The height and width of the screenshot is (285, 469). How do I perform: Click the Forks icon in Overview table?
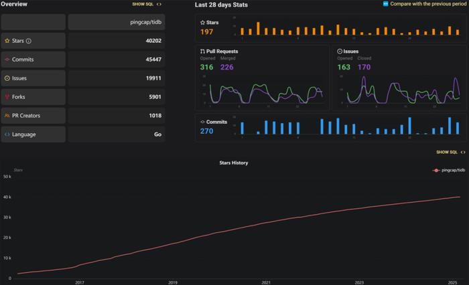(x=7, y=97)
